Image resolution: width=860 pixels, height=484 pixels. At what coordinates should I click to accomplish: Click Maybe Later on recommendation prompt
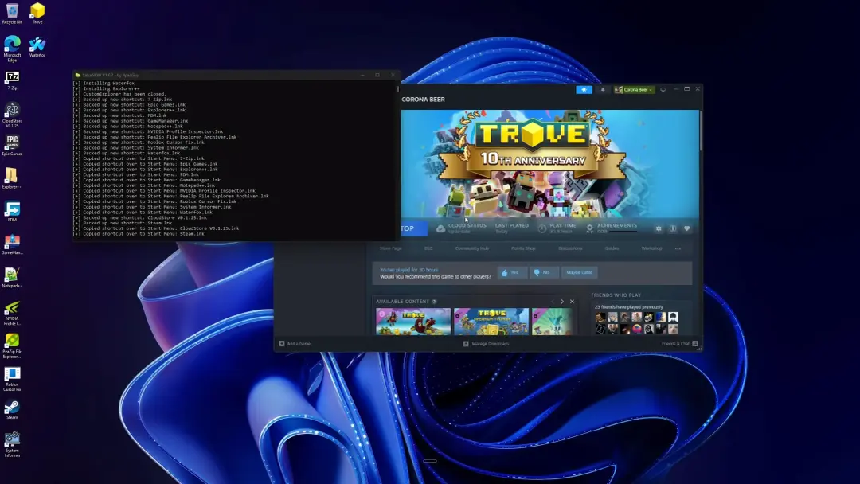(x=579, y=272)
